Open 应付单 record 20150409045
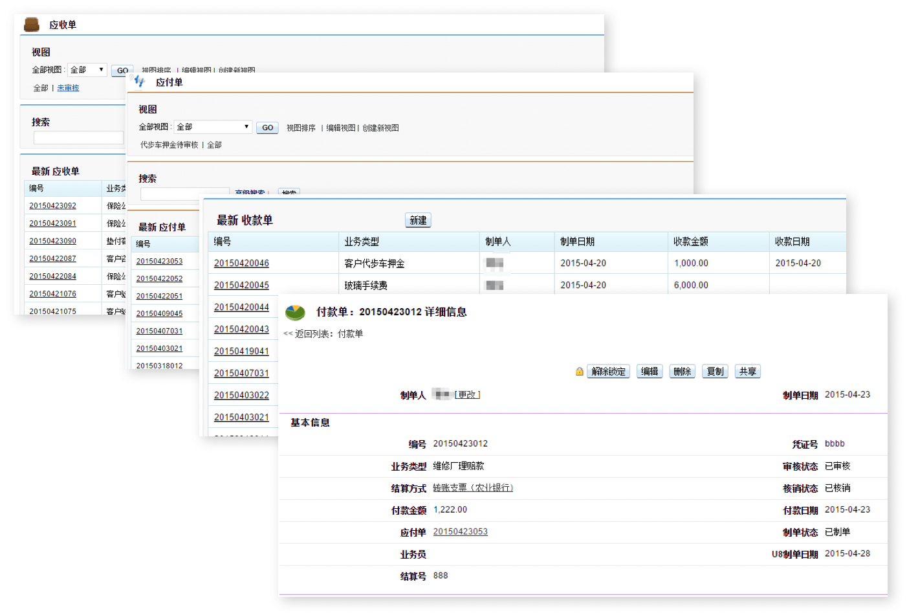This screenshot has height=615, width=907. 159,314
